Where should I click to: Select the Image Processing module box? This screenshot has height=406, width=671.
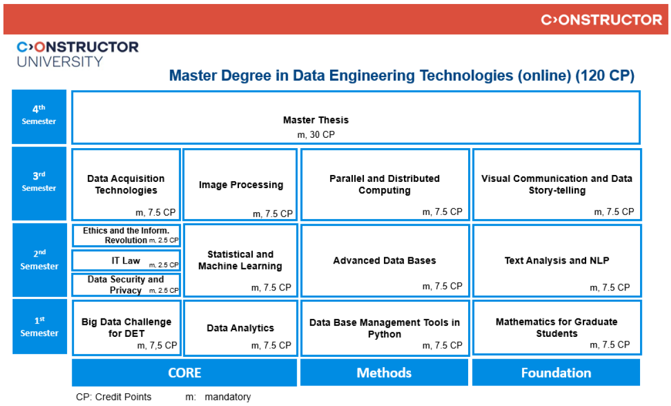point(241,185)
